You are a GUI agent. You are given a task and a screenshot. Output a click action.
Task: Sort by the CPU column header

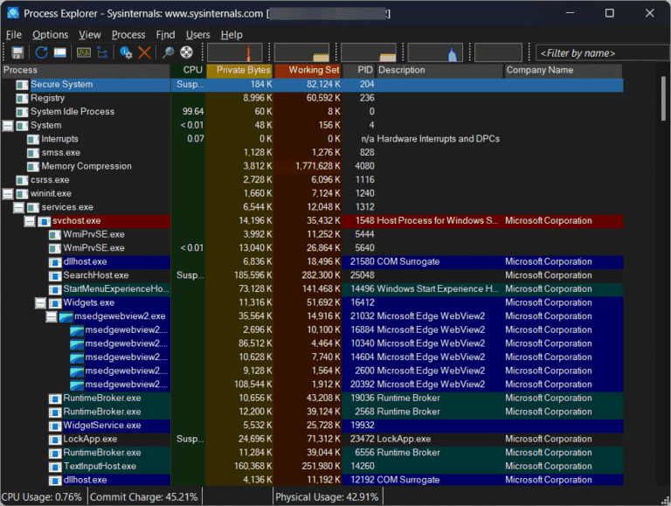189,70
